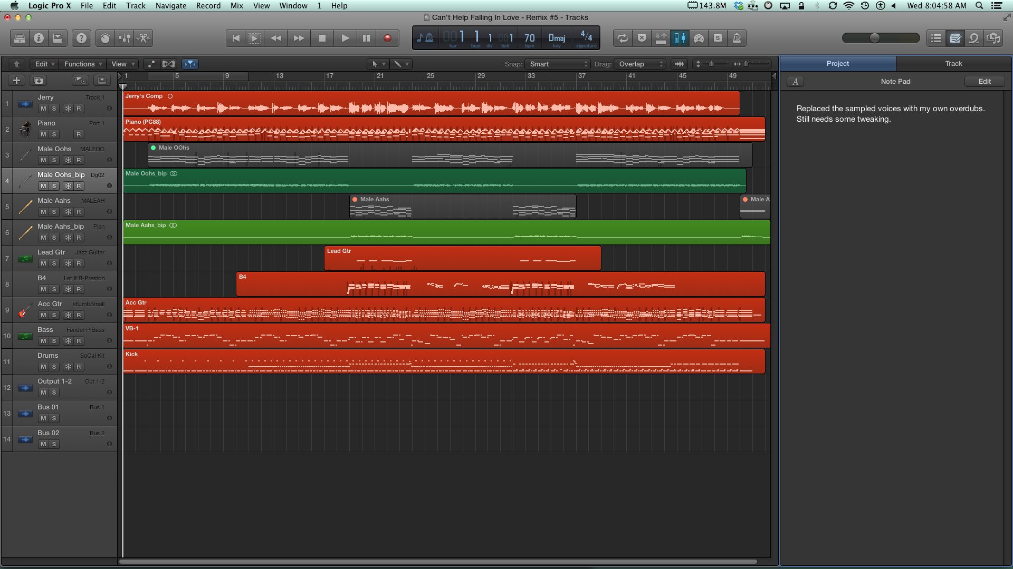Toggle Low Latency mode gauge icon
Image resolution: width=1013 pixels, height=569 pixels.
pos(699,38)
